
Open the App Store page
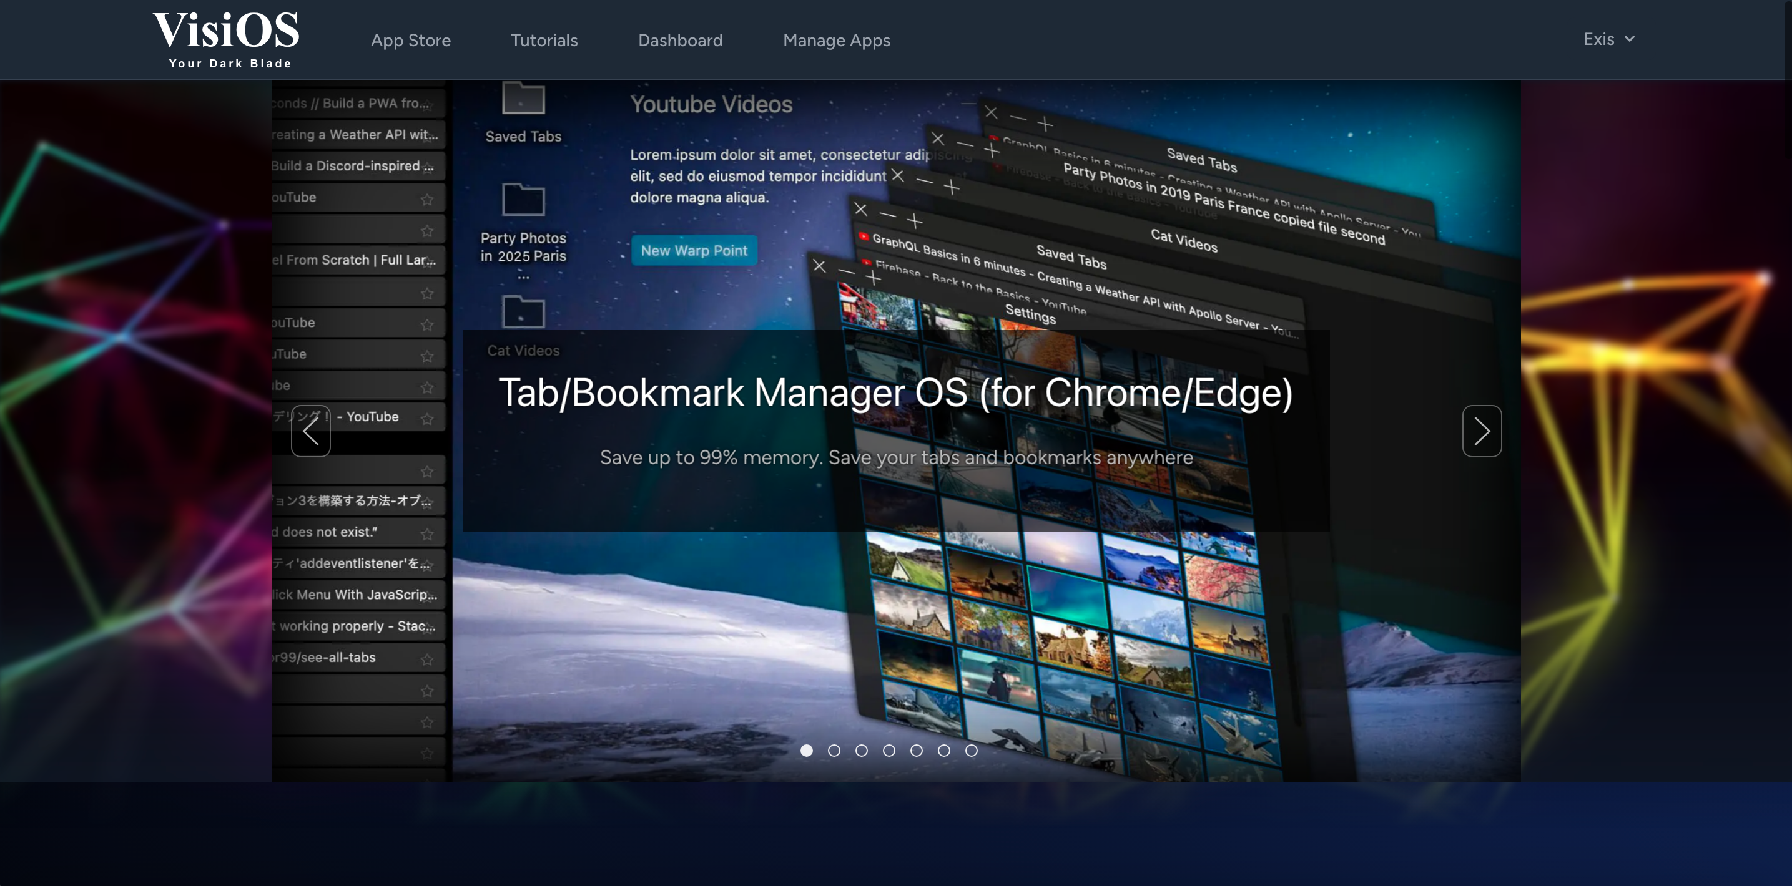(x=410, y=41)
